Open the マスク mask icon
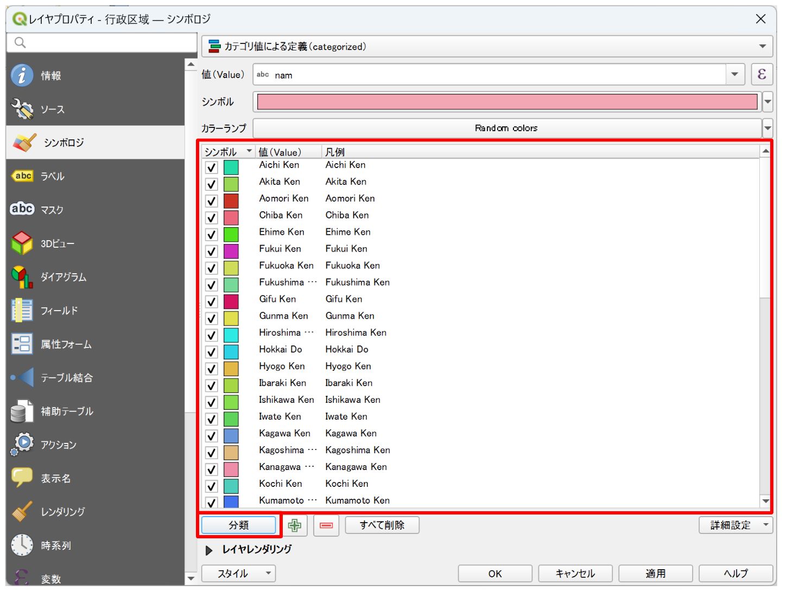 point(22,209)
